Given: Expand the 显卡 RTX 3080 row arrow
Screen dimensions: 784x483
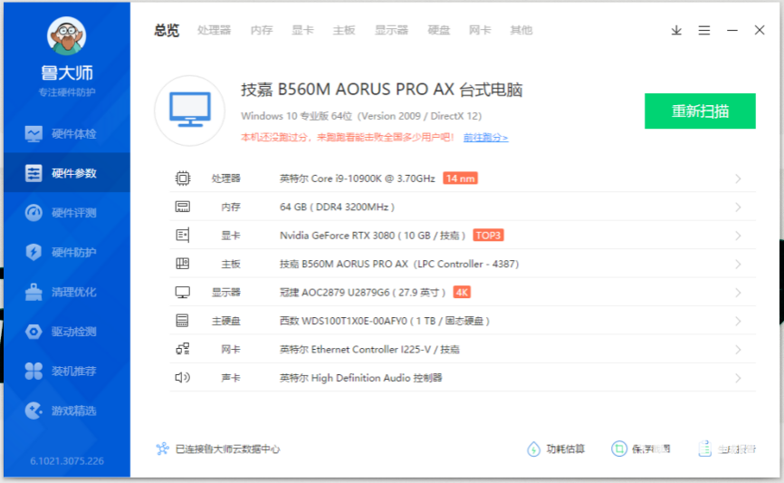Looking at the screenshot, I should coord(738,236).
